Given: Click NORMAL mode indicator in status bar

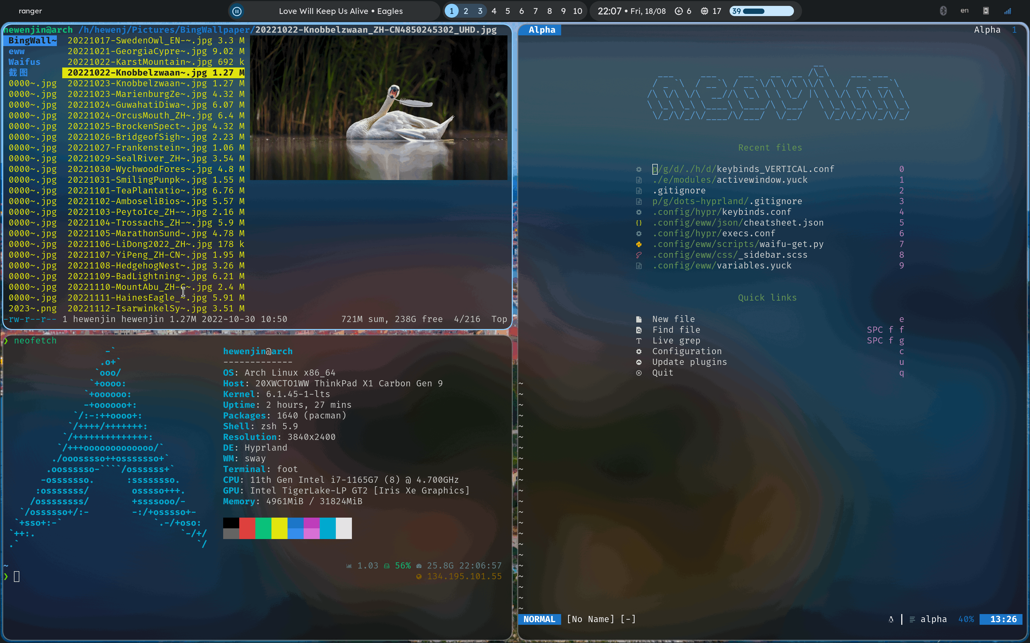Looking at the screenshot, I should 539,619.
